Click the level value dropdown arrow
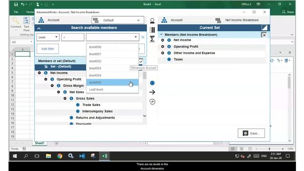304x171 pixels. (x=135, y=37)
